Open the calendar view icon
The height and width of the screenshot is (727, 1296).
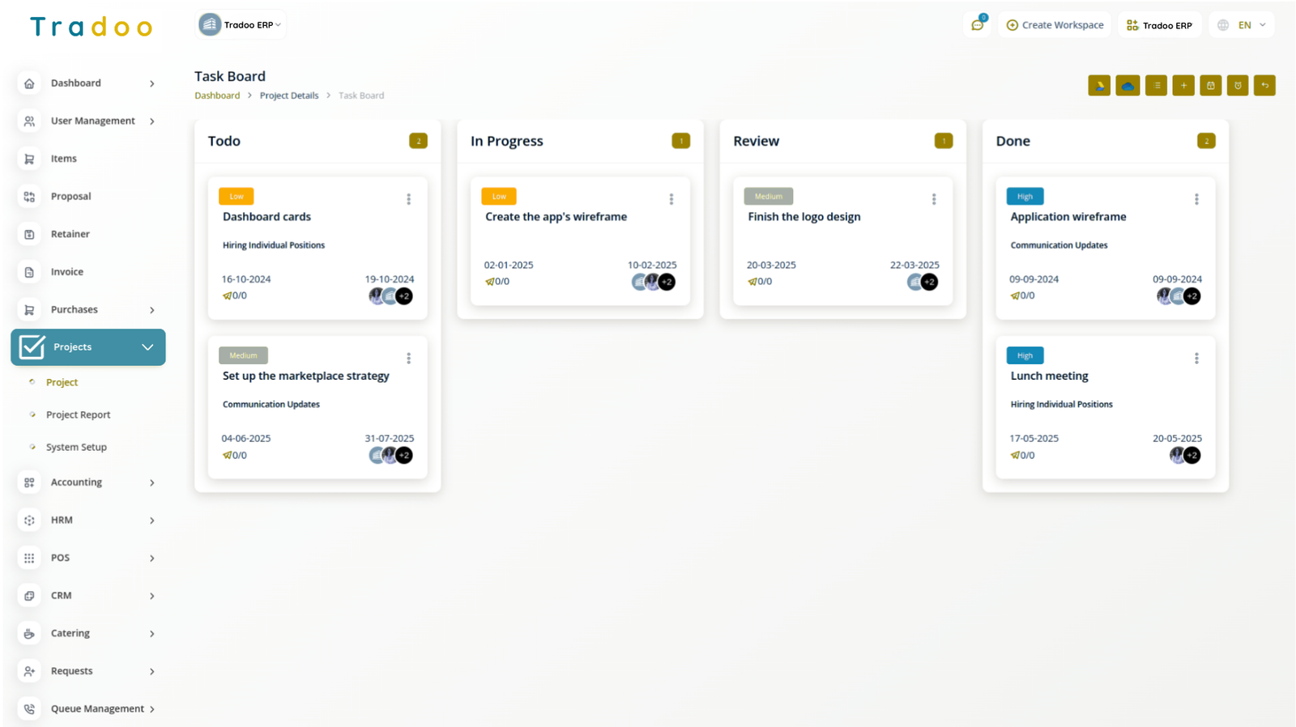point(1210,86)
